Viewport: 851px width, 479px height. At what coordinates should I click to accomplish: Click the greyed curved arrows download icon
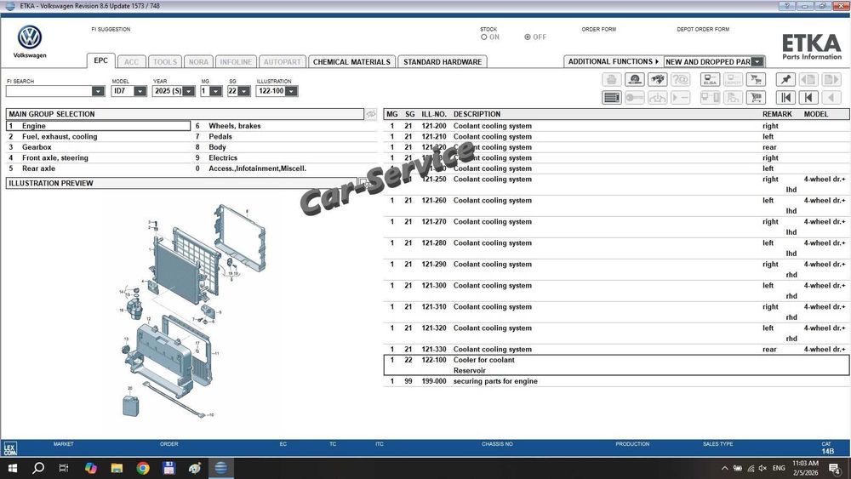coord(657,98)
